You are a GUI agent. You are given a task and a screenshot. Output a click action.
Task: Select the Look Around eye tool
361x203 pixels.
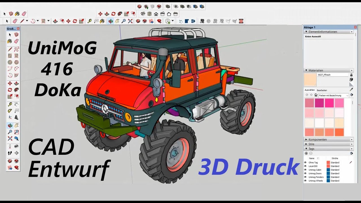pyautogui.click(x=16, y=147)
